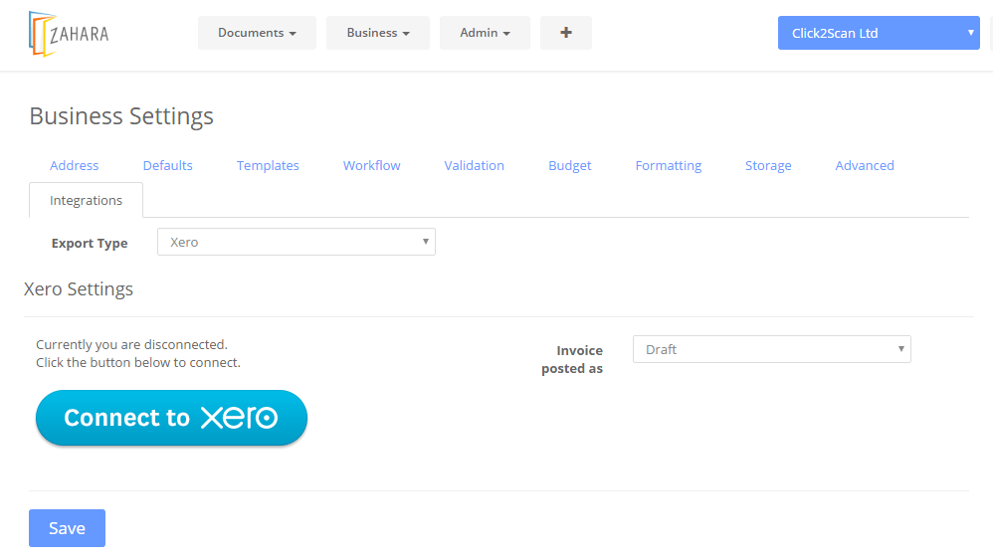
Task: Click the Business Settings heading
Action: [x=121, y=116]
